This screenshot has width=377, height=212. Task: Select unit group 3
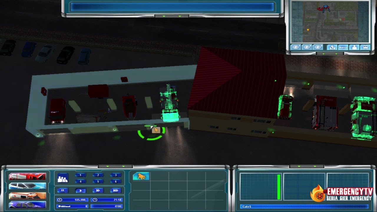(x=116, y=175)
